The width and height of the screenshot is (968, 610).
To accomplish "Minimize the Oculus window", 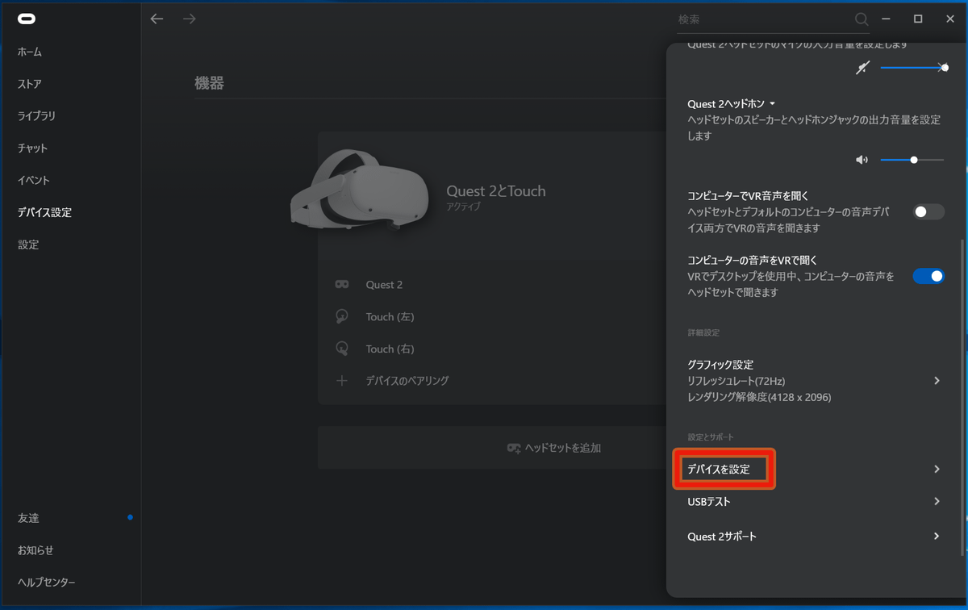I will point(886,19).
